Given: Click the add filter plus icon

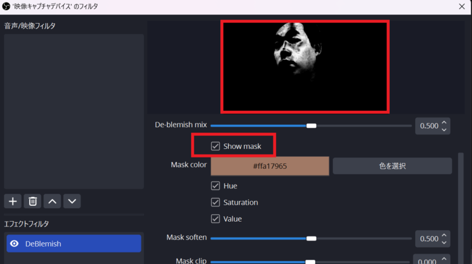Looking at the screenshot, I should [x=13, y=201].
